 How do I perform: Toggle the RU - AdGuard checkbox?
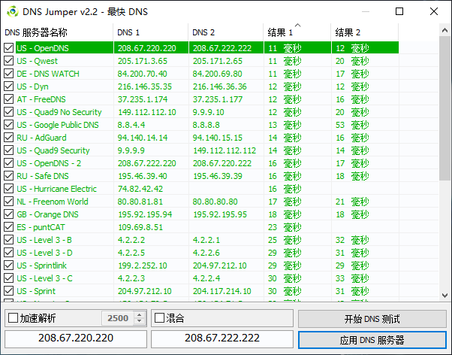coord(9,137)
